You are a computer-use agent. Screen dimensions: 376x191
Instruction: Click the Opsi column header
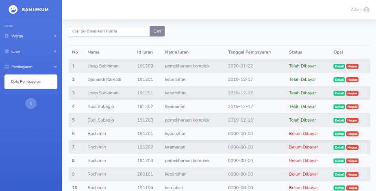pyautogui.click(x=338, y=52)
